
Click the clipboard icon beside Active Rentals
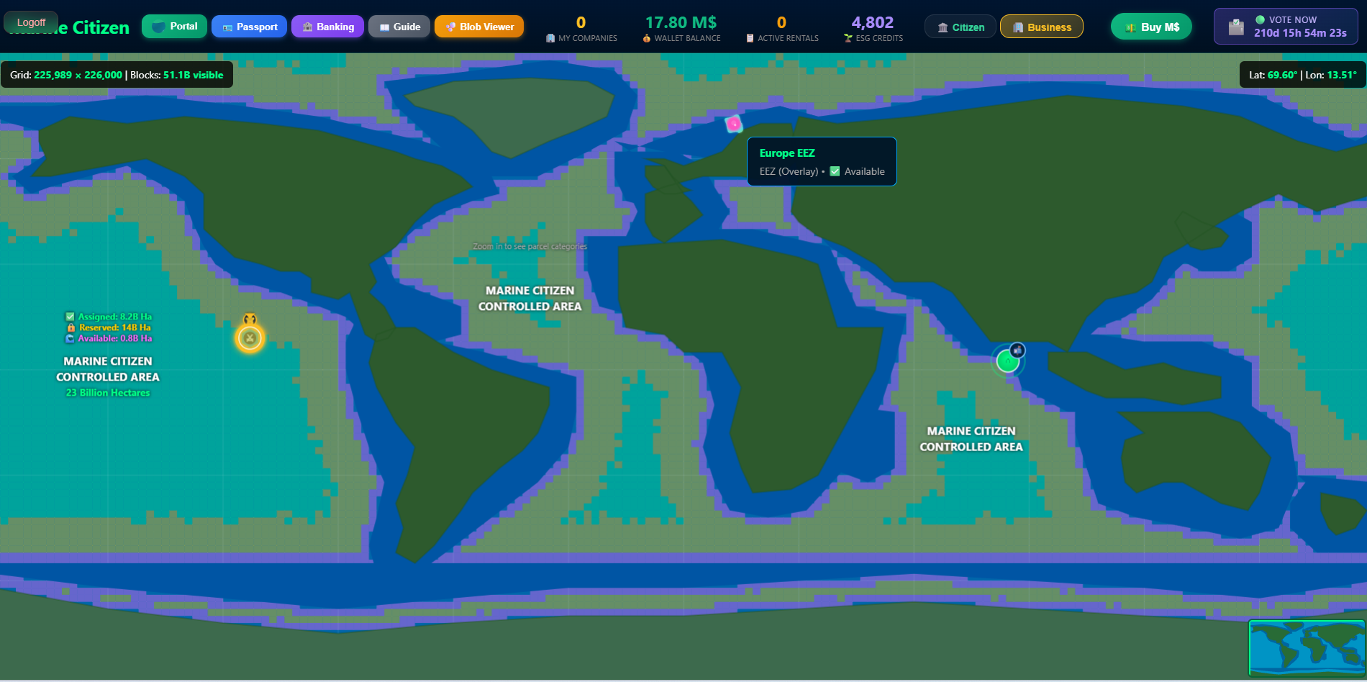click(750, 38)
